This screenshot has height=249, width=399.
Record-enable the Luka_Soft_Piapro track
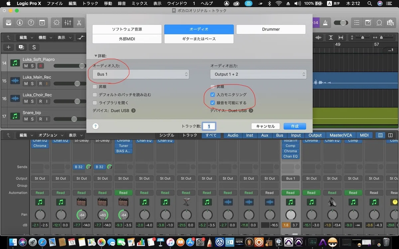click(41, 66)
